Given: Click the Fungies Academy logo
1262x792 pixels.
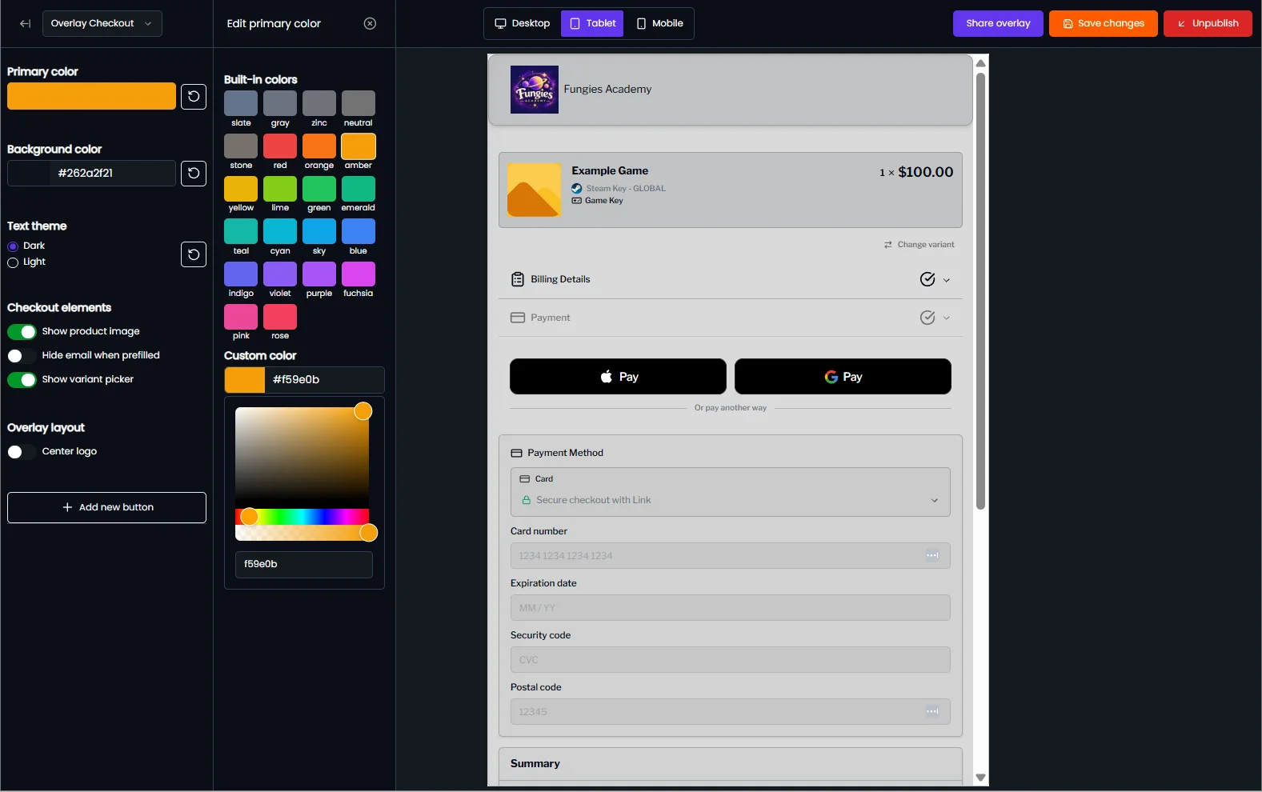Looking at the screenshot, I should point(535,90).
